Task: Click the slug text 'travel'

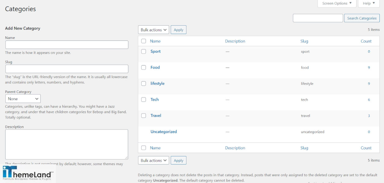Action: pyautogui.click(x=305, y=116)
